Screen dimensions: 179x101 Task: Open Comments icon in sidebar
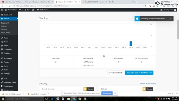(2, 49)
